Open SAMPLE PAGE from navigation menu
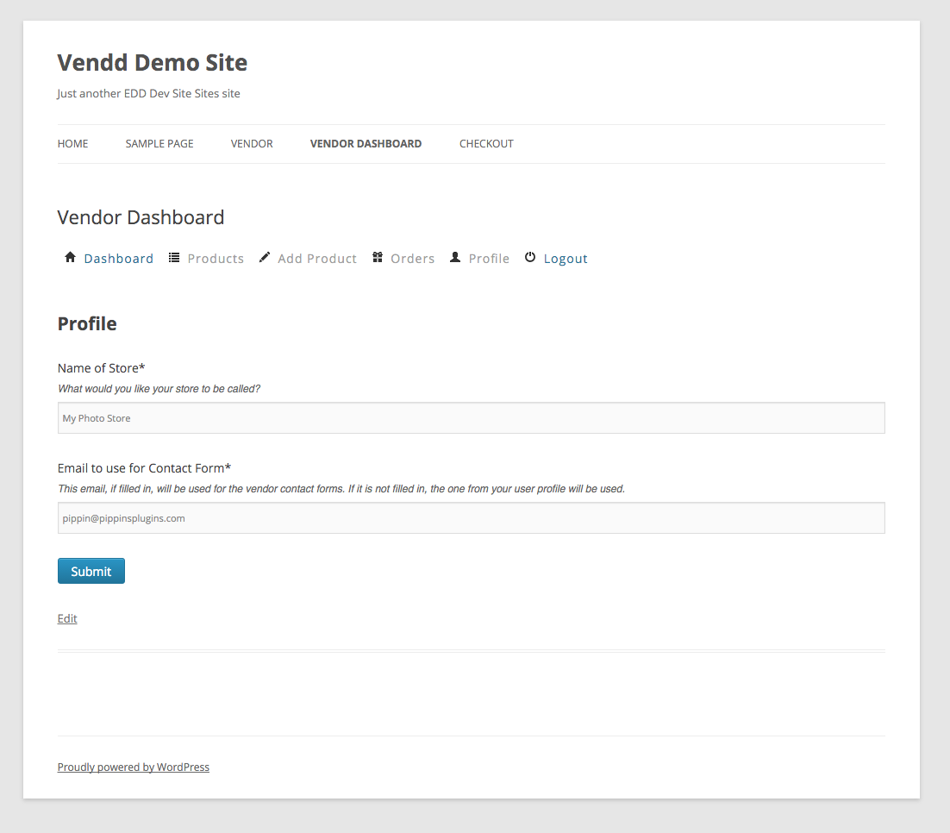This screenshot has height=833, width=950. 159,144
